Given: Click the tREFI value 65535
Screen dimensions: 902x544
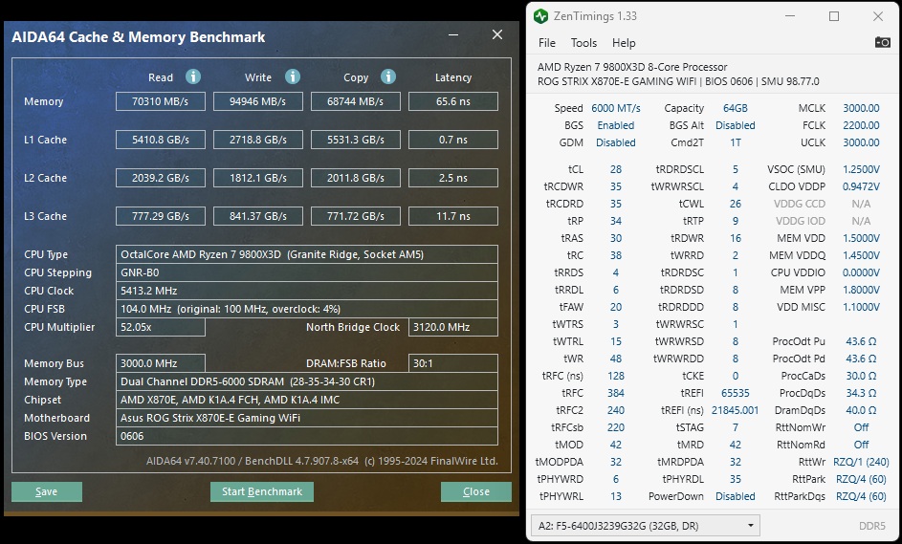Looking at the screenshot, I should click(x=736, y=393).
